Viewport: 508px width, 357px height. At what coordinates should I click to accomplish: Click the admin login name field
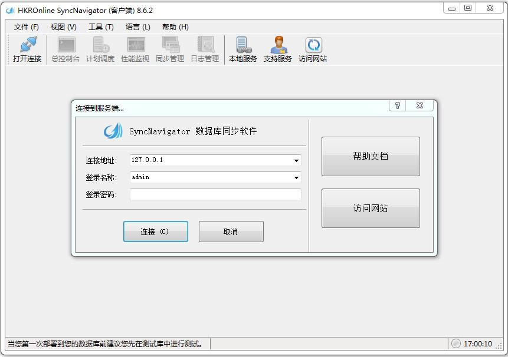pos(215,177)
